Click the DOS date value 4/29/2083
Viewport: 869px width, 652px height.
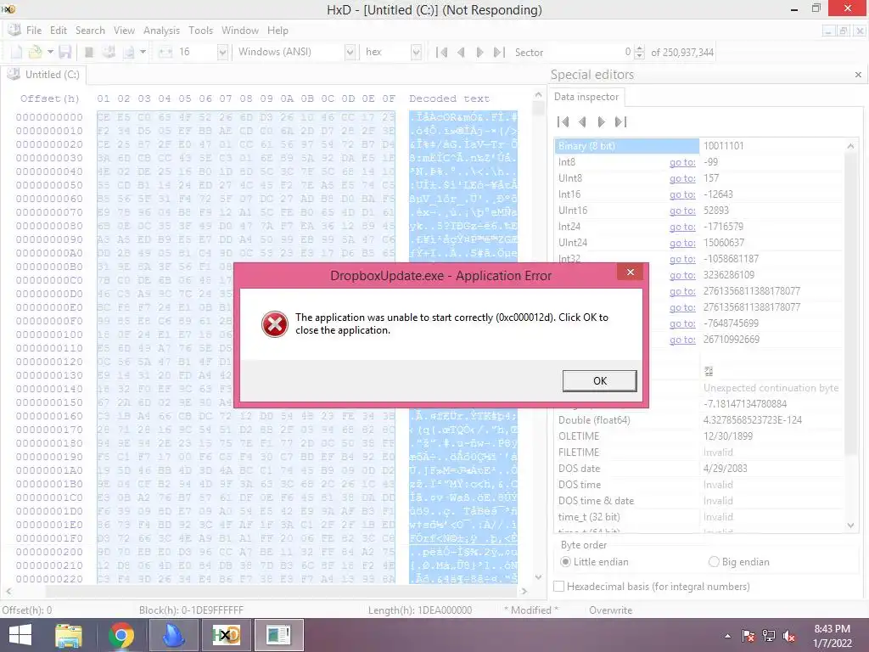coord(725,469)
